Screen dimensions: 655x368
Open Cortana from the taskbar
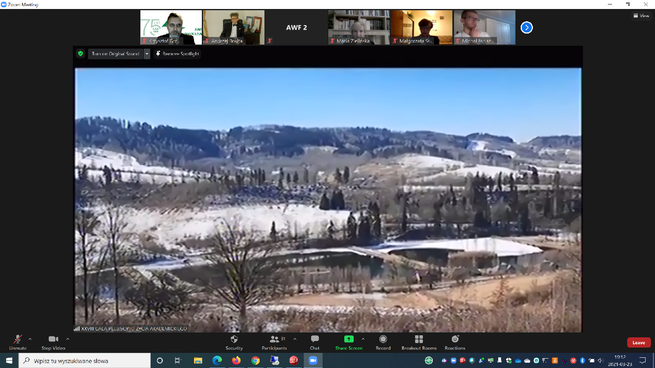(160, 361)
